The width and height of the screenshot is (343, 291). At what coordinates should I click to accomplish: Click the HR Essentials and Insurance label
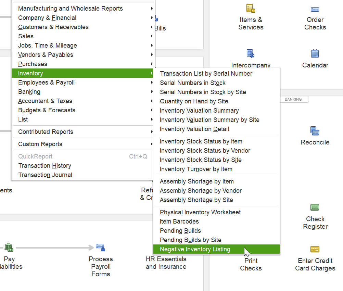pyautogui.click(x=166, y=263)
